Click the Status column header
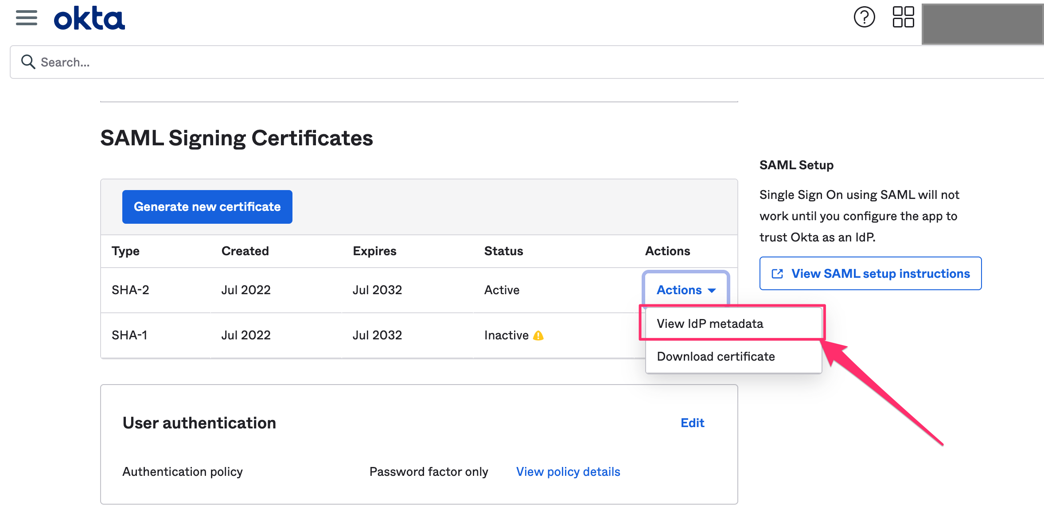Image resolution: width=1044 pixels, height=529 pixels. click(503, 251)
